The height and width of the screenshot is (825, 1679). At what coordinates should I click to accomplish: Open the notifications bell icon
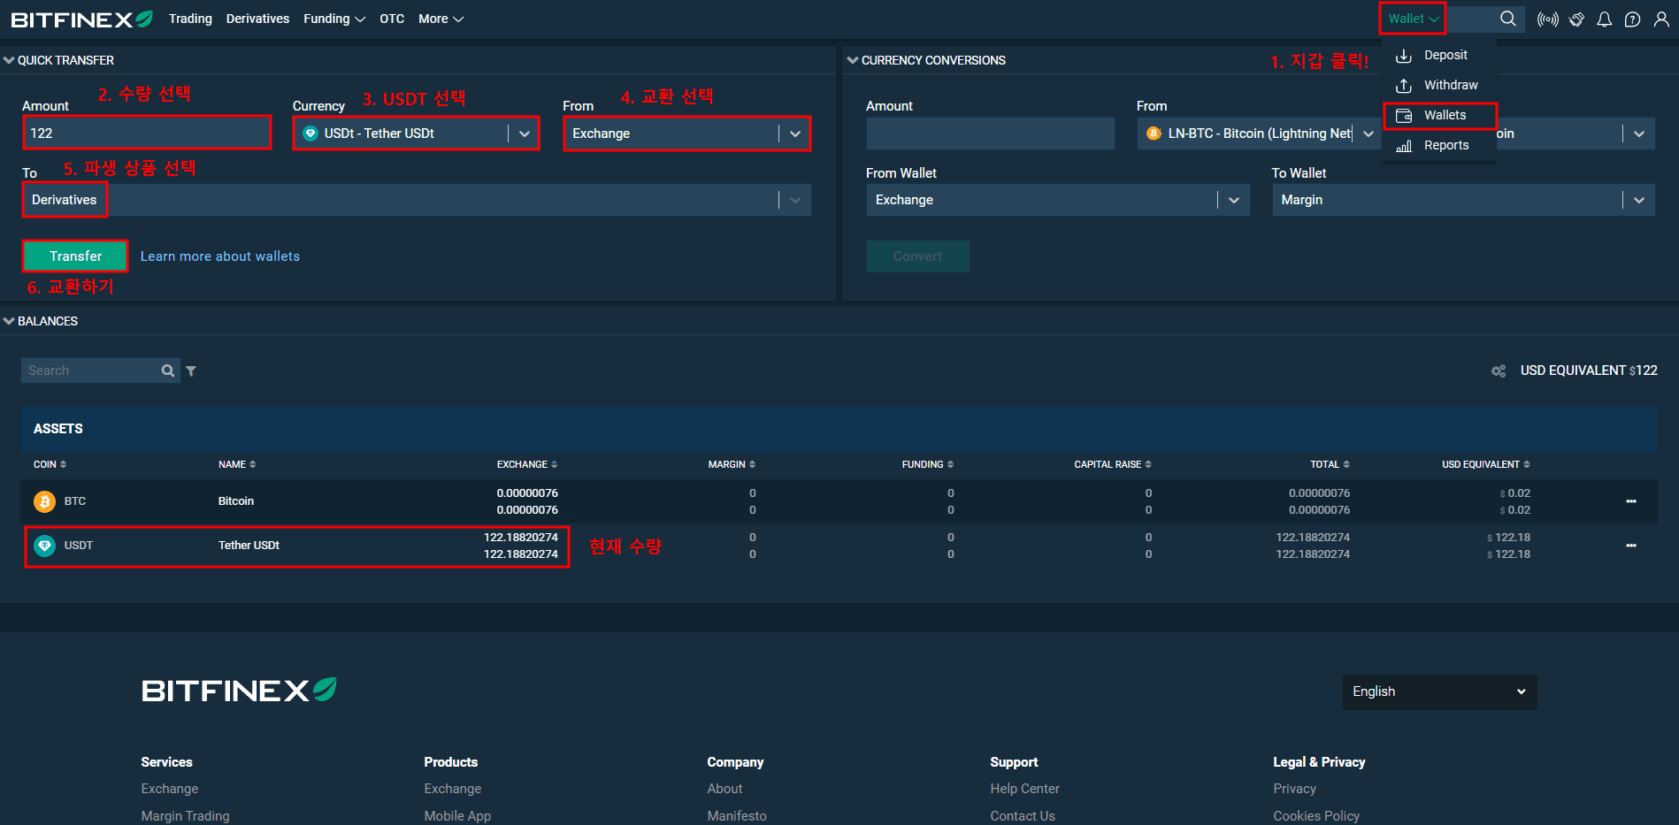coord(1604,19)
